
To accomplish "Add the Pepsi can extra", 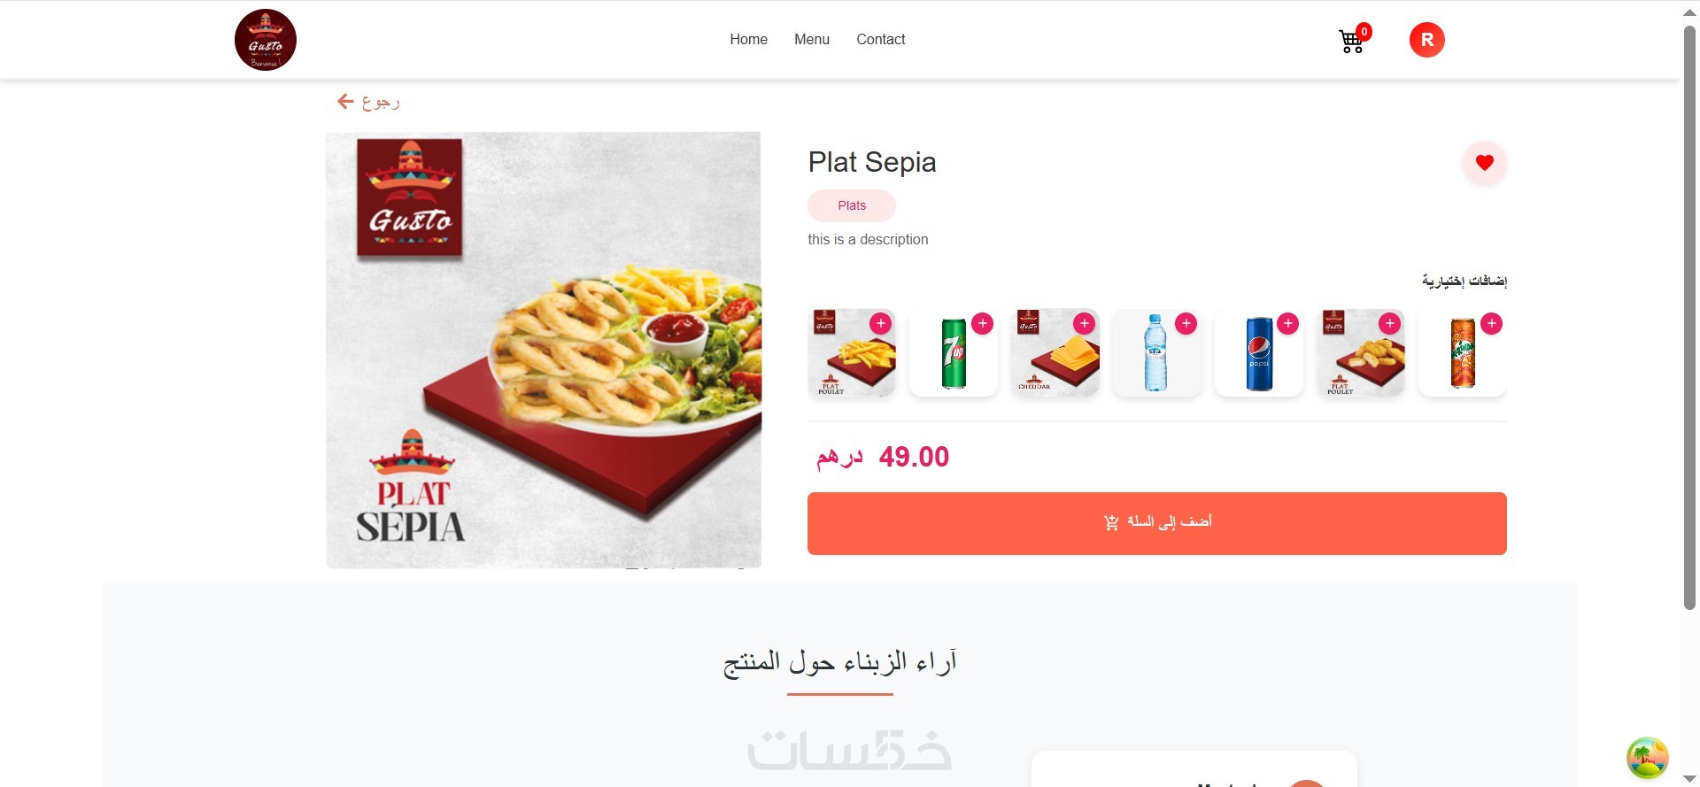I will coord(1287,324).
